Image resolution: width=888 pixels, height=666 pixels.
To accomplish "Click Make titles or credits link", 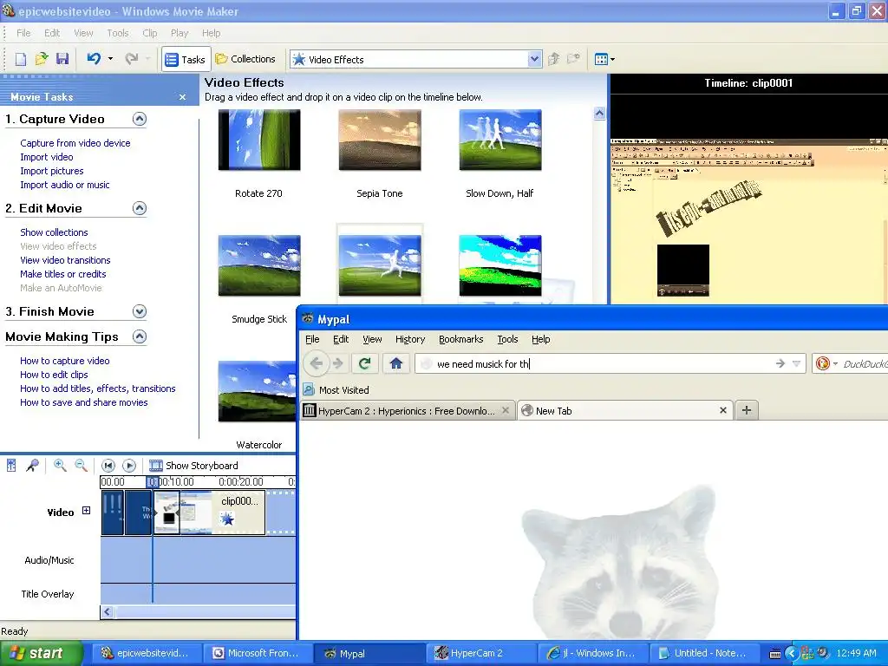I will [62, 274].
